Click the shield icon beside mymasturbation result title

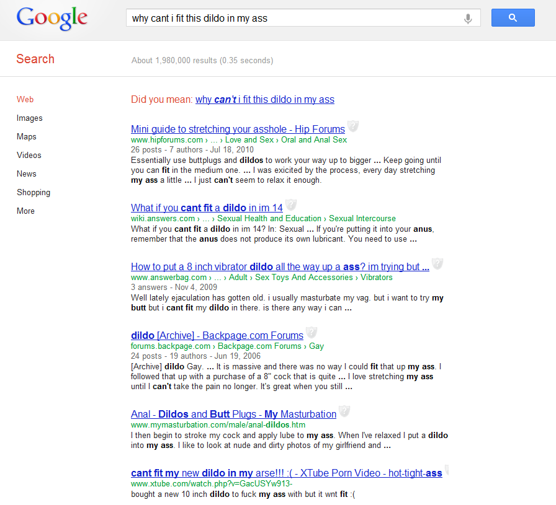point(344,411)
